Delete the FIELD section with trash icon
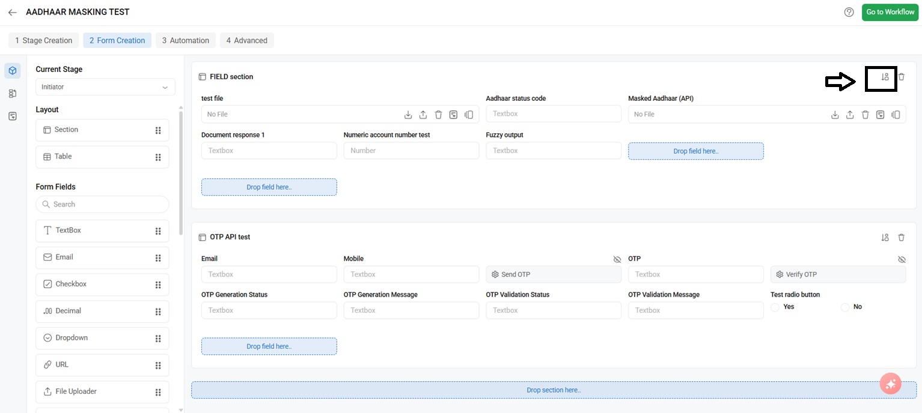The image size is (922, 413). (901, 77)
